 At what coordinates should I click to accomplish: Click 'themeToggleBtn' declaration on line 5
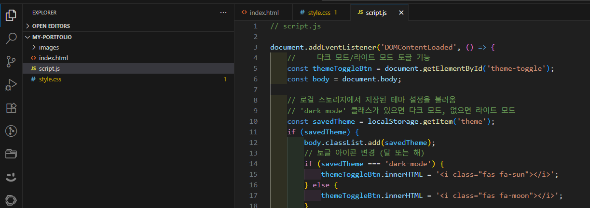coord(342,68)
